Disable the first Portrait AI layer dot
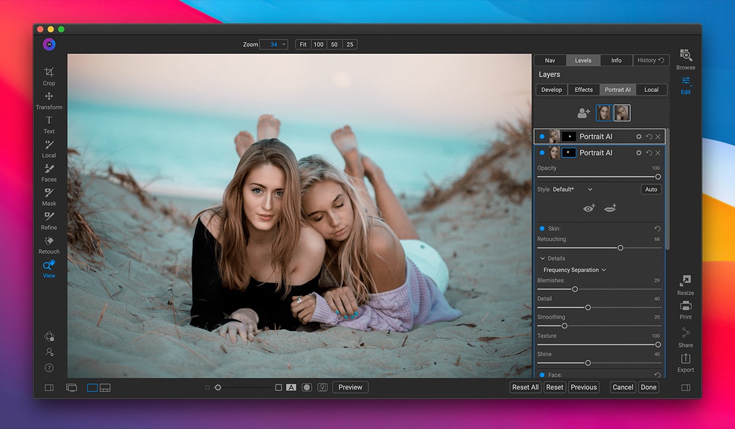 coord(542,137)
